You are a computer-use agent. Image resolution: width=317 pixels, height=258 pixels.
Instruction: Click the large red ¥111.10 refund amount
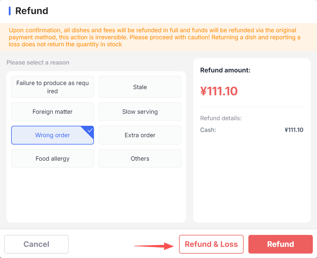tap(219, 91)
